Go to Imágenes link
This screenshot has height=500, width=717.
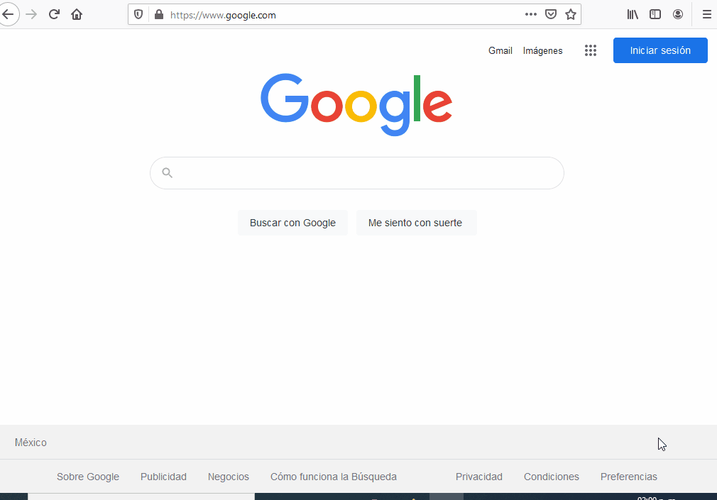coord(543,51)
